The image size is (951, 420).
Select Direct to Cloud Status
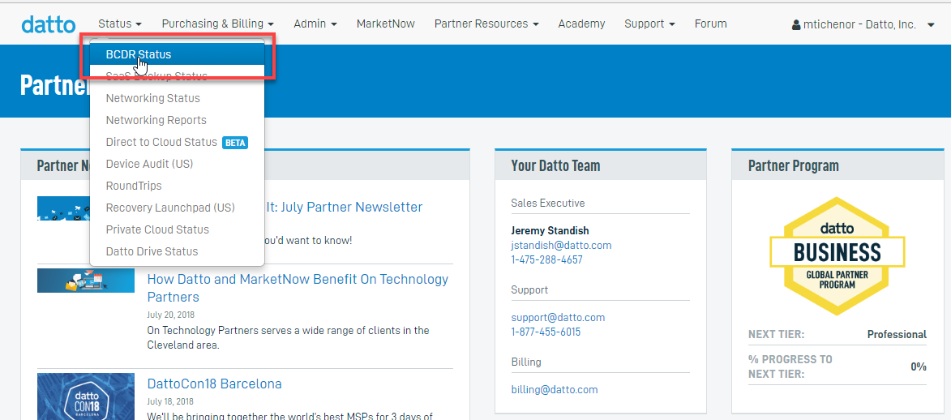[177, 141]
